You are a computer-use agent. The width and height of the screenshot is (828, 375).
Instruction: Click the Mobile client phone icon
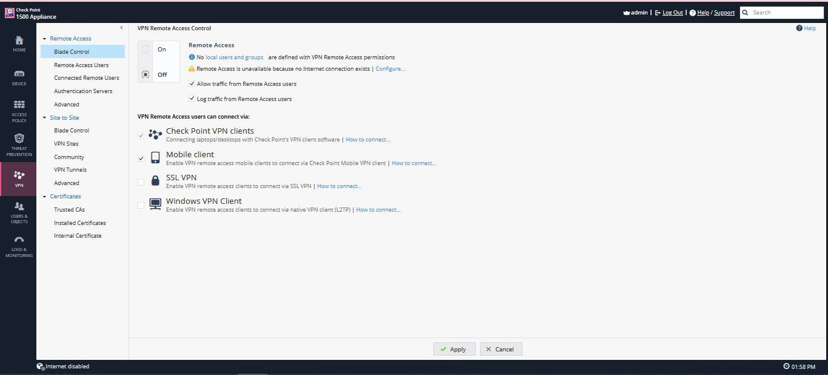click(155, 157)
